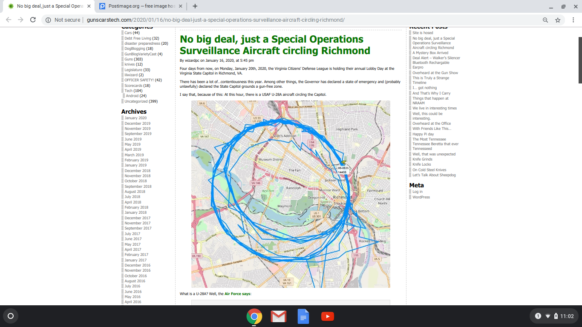The height and width of the screenshot is (327, 582).
Task: Close the No big deal tab
Action: (89, 6)
